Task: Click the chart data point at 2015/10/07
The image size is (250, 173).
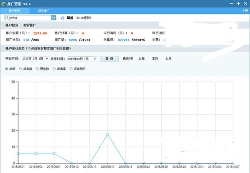Action: [233, 163]
